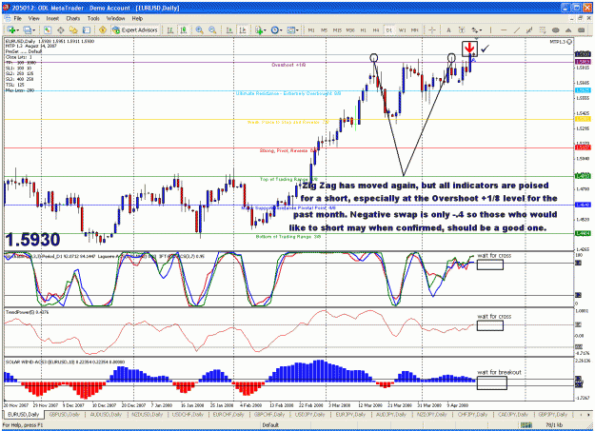This screenshot has height=431, width=595.
Task: Select the Equidistant Channel tool
Action: coord(529,30)
